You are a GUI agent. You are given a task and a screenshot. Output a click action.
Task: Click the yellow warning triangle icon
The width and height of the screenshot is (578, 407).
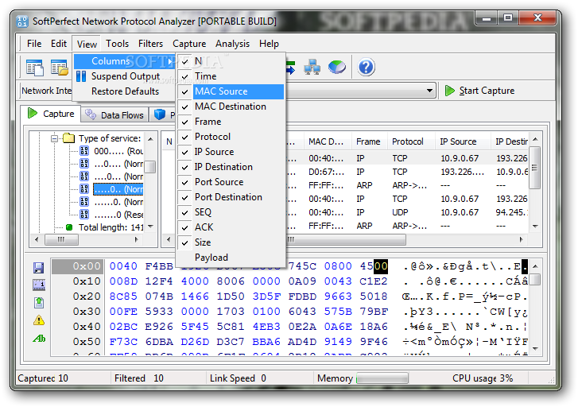pyautogui.click(x=39, y=320)
